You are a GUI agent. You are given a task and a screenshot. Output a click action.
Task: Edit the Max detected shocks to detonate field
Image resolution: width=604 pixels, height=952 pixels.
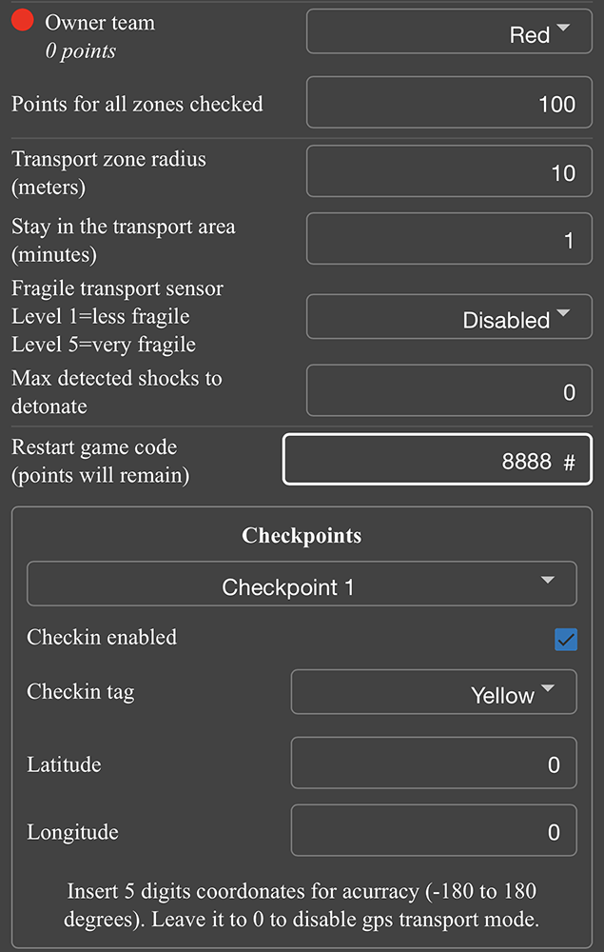pyautogui.click(x=449, y=392)
